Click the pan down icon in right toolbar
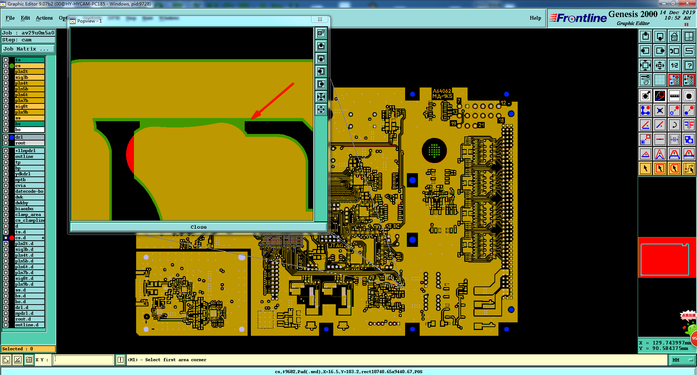 [x=660, y=36]
